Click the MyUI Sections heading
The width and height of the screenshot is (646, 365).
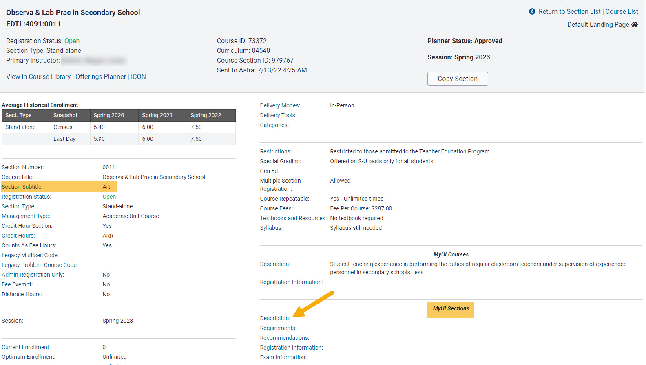point(451,308)
